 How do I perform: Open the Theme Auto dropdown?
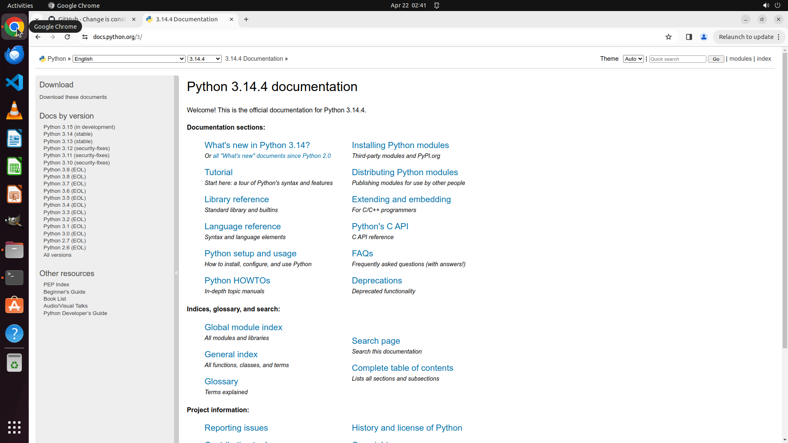point(633,59)
